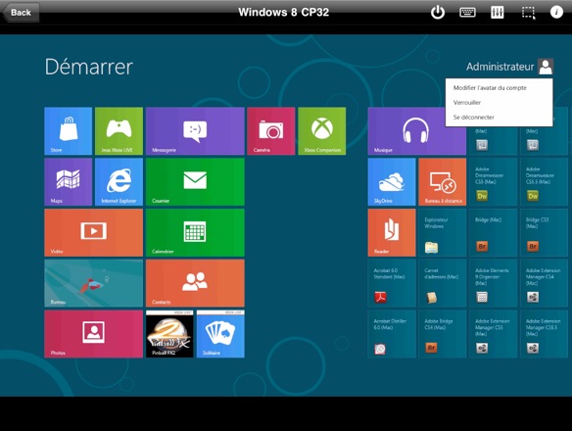Click the power icon in top bar
The width and height of the screenshot is (572, 431).
(438, 13)
